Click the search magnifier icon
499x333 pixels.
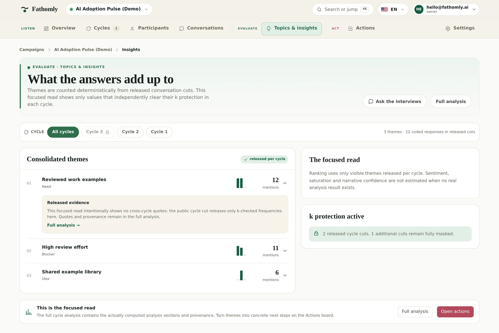point(319,9)
